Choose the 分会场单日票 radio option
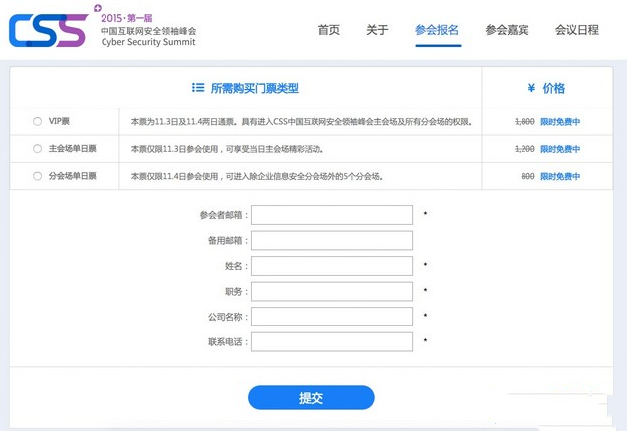627x431 pixels. (37, 176)
